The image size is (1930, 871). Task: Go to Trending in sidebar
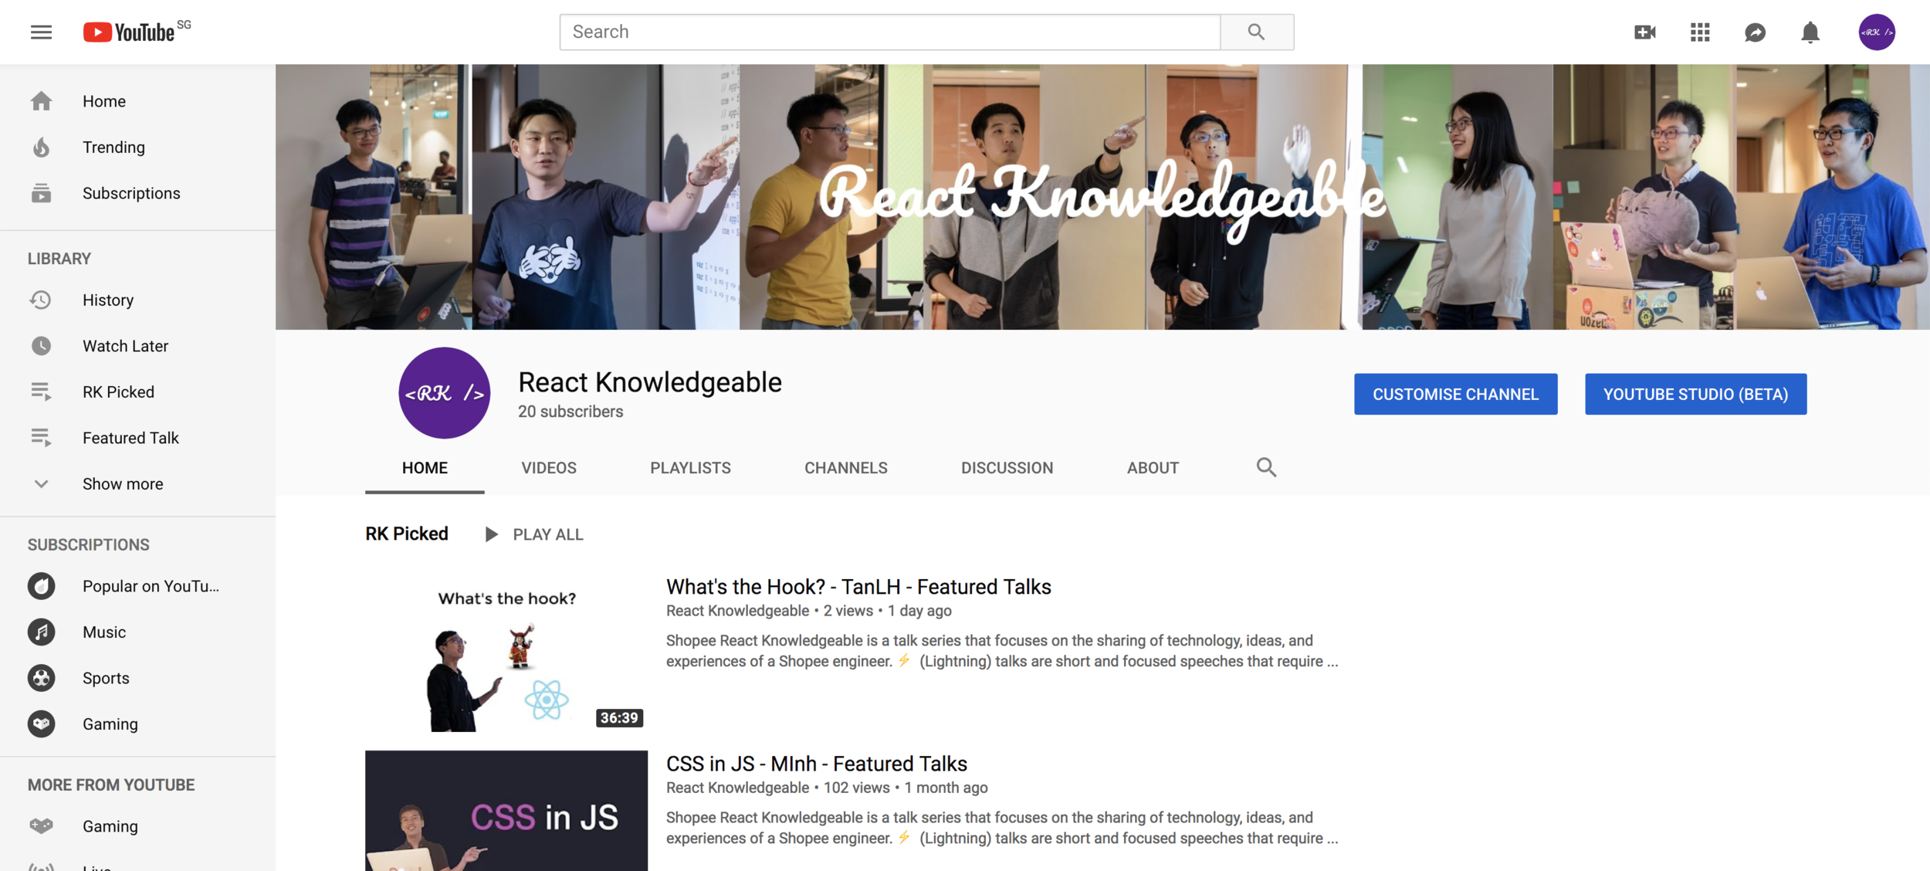click(x=113, y=147)
